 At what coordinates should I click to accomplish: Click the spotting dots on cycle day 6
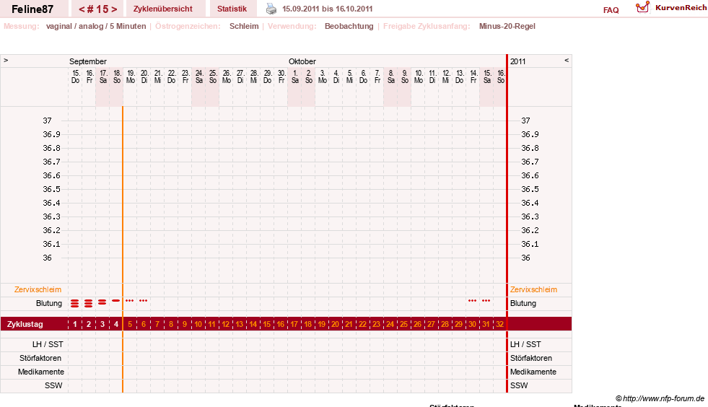143,300
